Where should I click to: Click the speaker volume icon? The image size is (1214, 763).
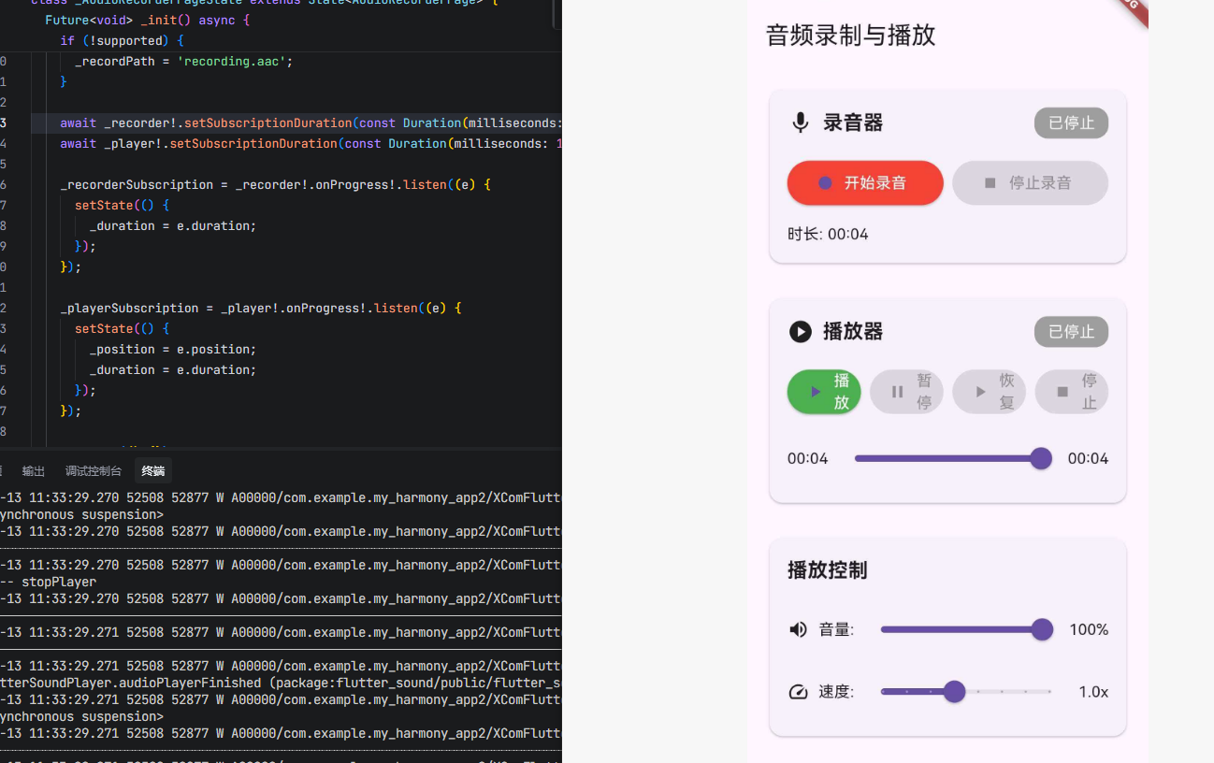pos(798,629)
